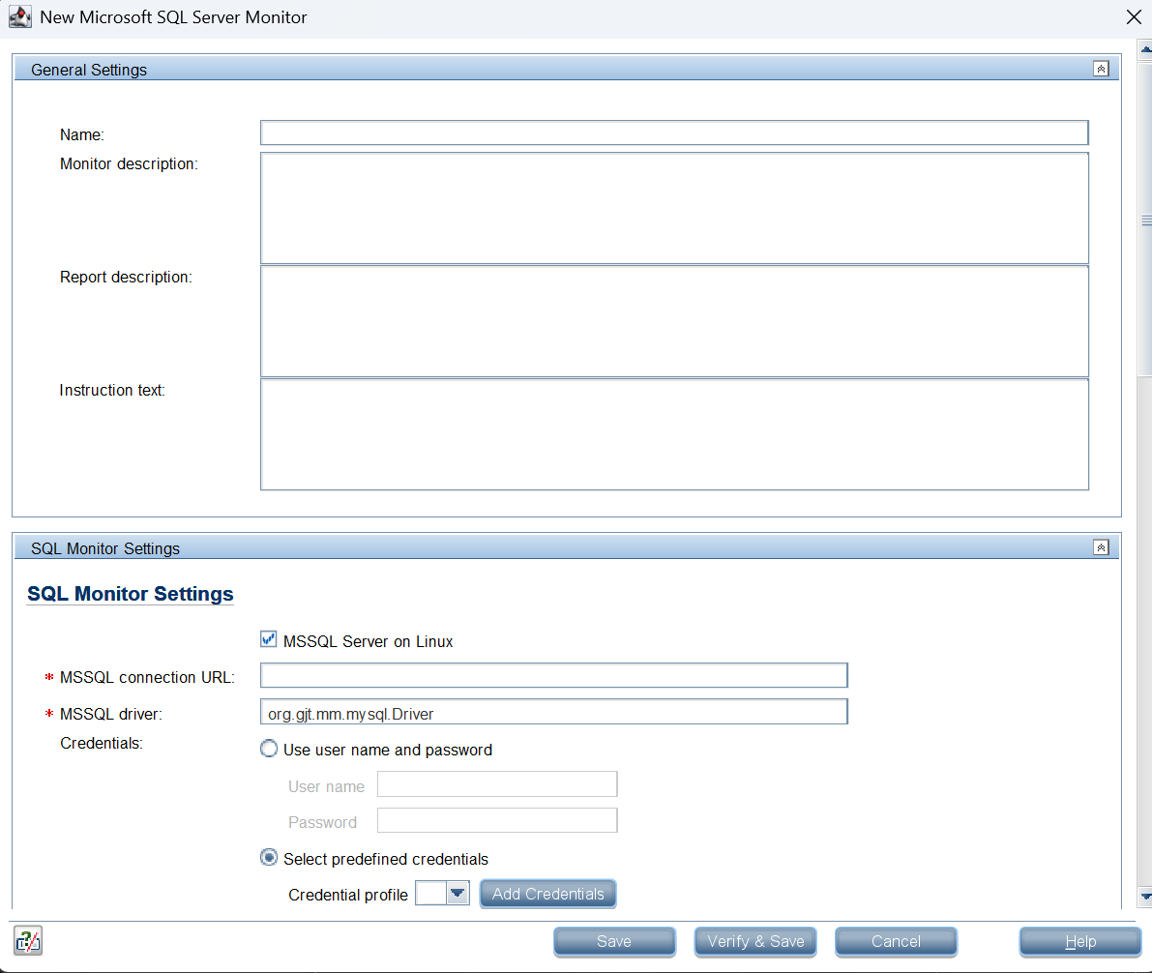
Task: Click the scrollbar up arrow
Action: click(x=1145, y=49)
